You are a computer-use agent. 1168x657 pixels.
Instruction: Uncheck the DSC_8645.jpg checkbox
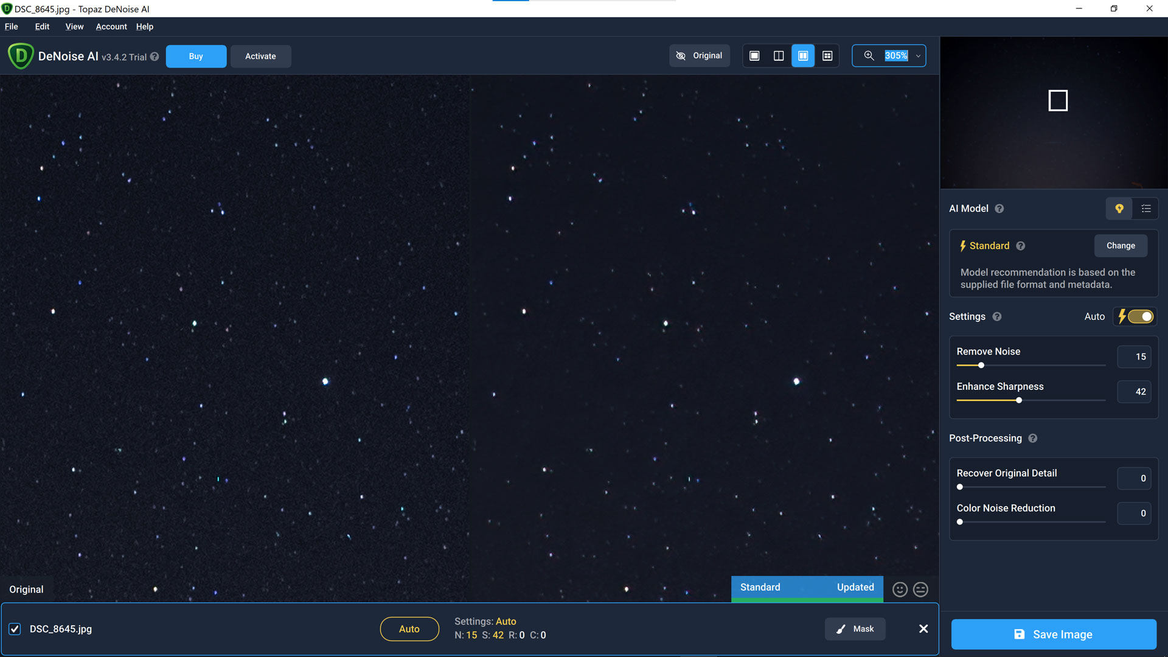click(x=15, y=629)
